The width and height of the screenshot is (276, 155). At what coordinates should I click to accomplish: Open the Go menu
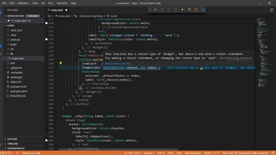pyautogui.click(x=43, y=3)
